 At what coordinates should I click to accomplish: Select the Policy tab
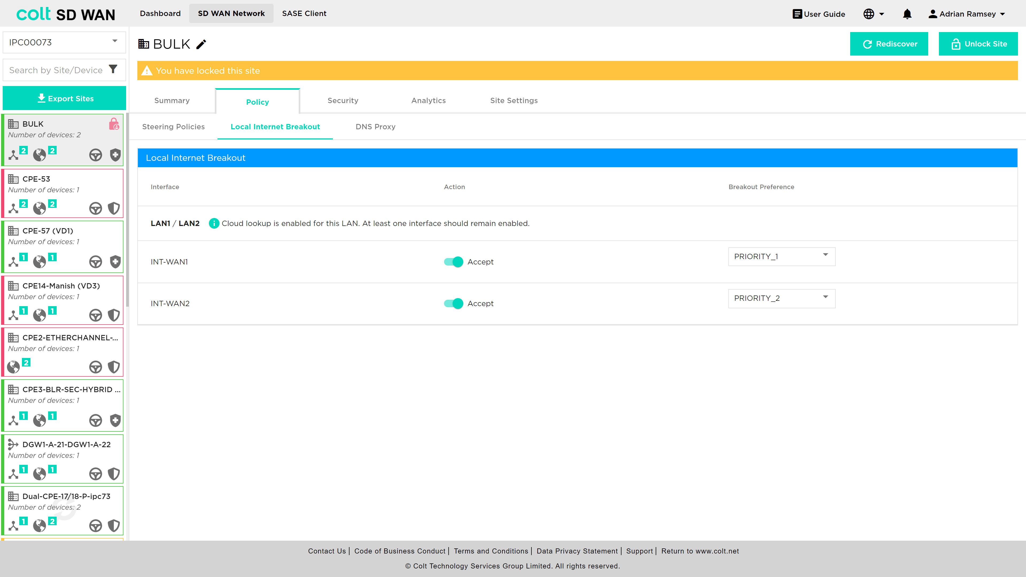tap(257, 102)
